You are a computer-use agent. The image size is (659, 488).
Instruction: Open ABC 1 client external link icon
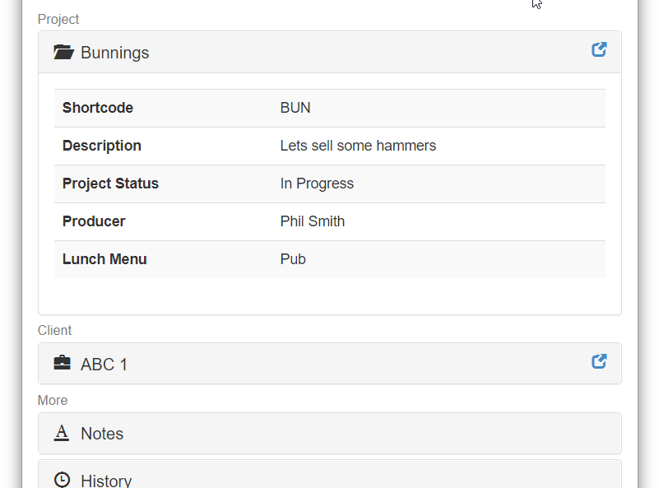pyautogui.click(x=599, y=361)
